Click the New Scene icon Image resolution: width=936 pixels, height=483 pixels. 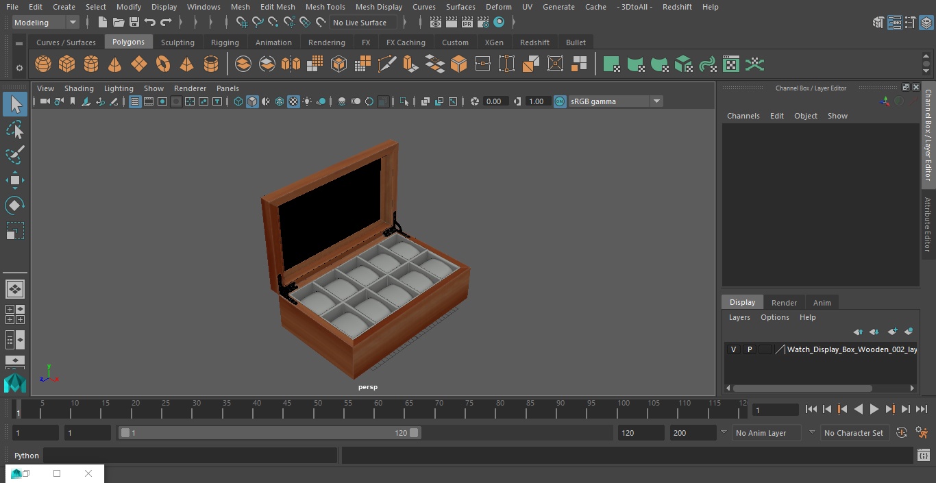point(102,23)
